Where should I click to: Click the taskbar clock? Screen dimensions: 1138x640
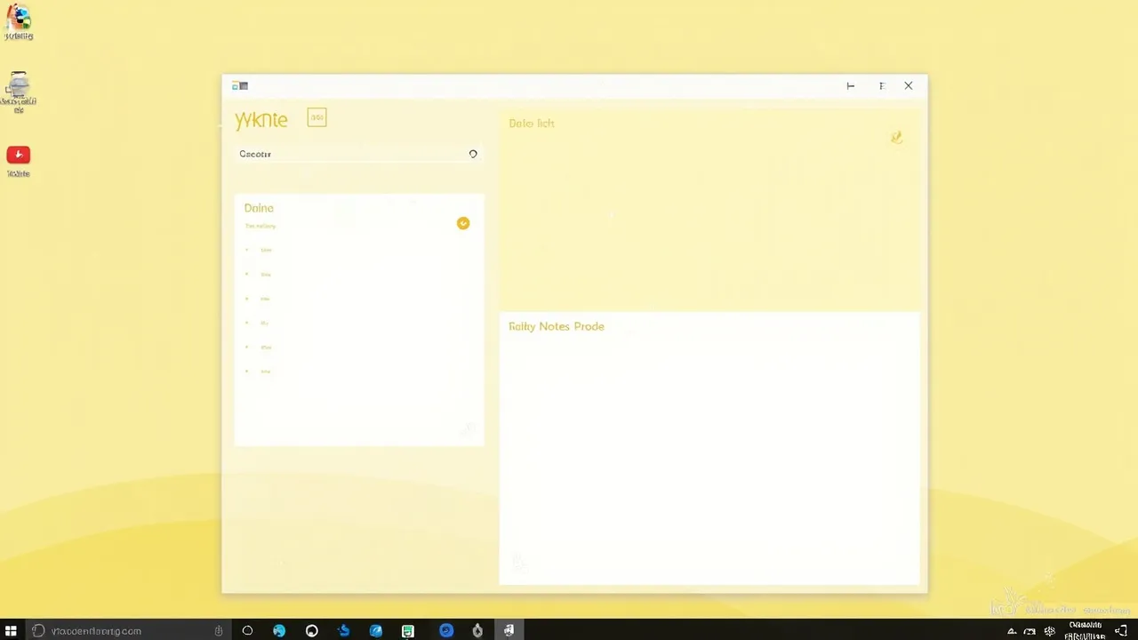[1086, 630]
